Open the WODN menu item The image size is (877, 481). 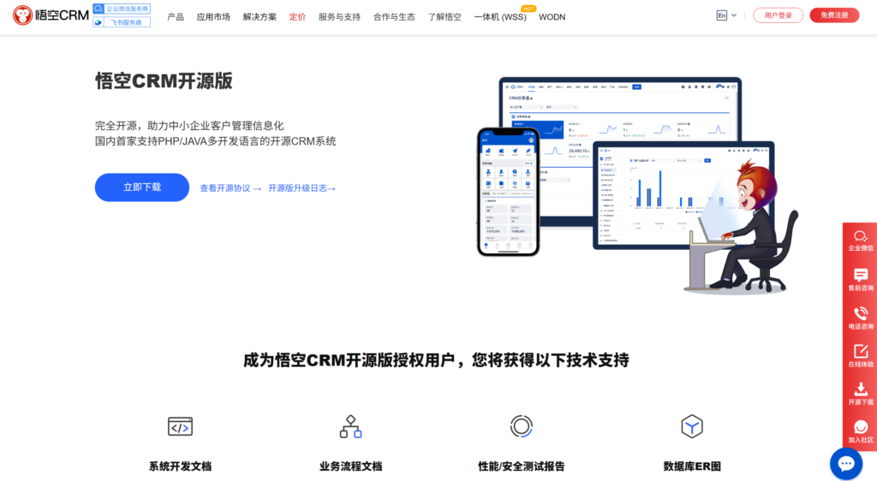pos(552,17)
